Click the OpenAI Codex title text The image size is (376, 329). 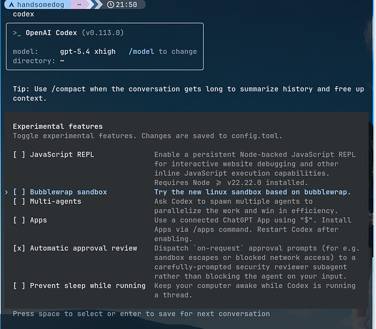click(51, 33)
